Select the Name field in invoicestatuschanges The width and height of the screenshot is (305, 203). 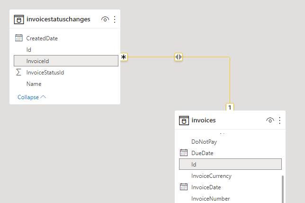[34, 84]
